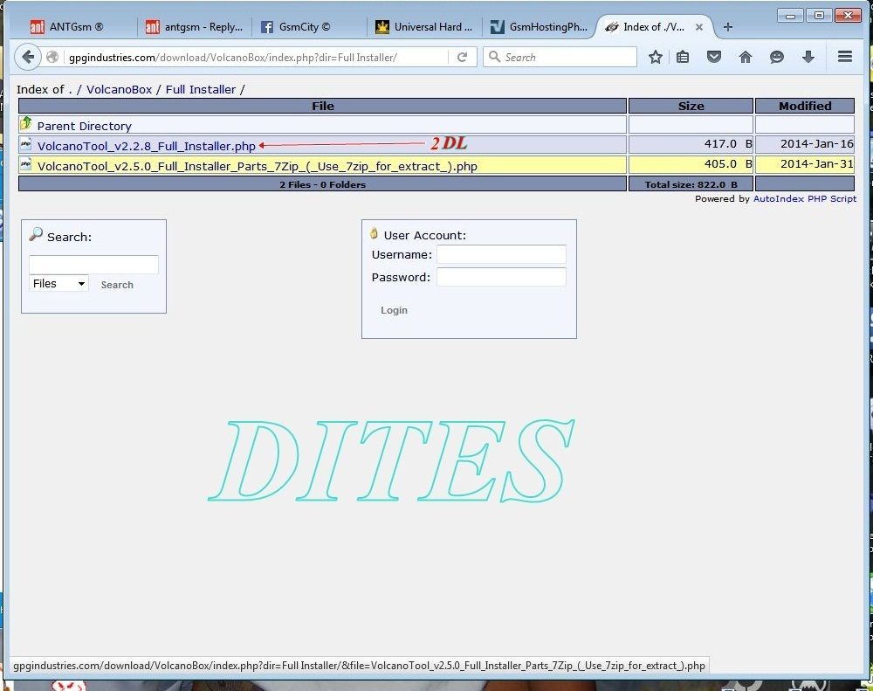Download VolcanoTool_v2.5.0 7Zip parts file
This screenshot has width=873, height=691.
coord(258,166)
